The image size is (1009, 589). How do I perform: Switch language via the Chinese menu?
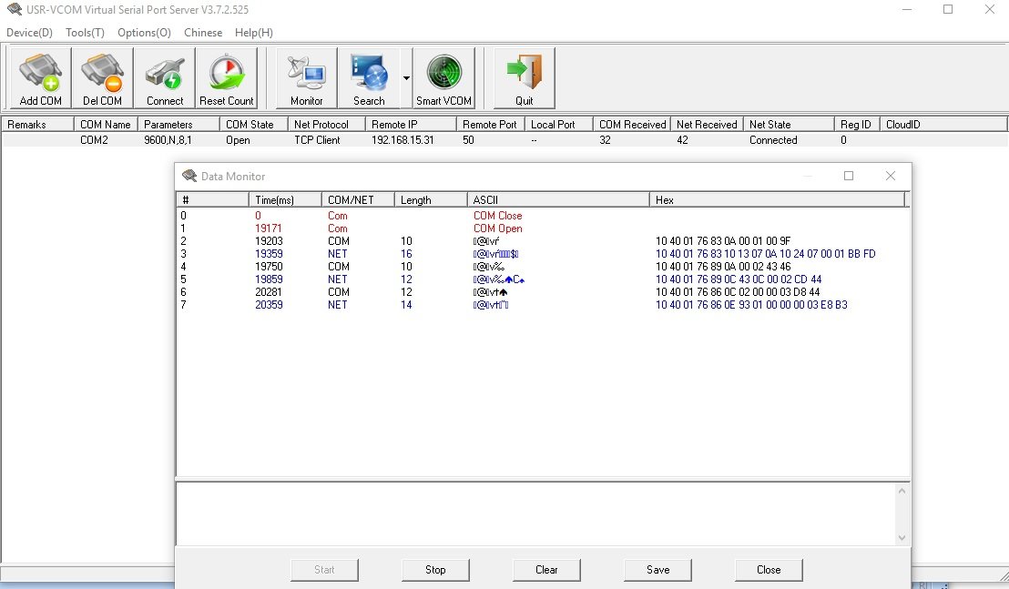point(202,33)
